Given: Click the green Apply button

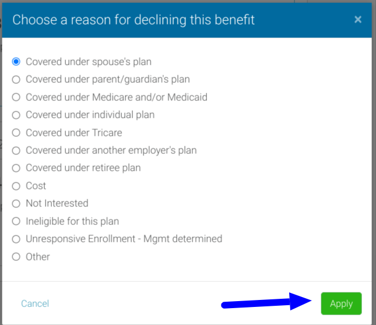Looking at the screenshot, I should (341, 303).
